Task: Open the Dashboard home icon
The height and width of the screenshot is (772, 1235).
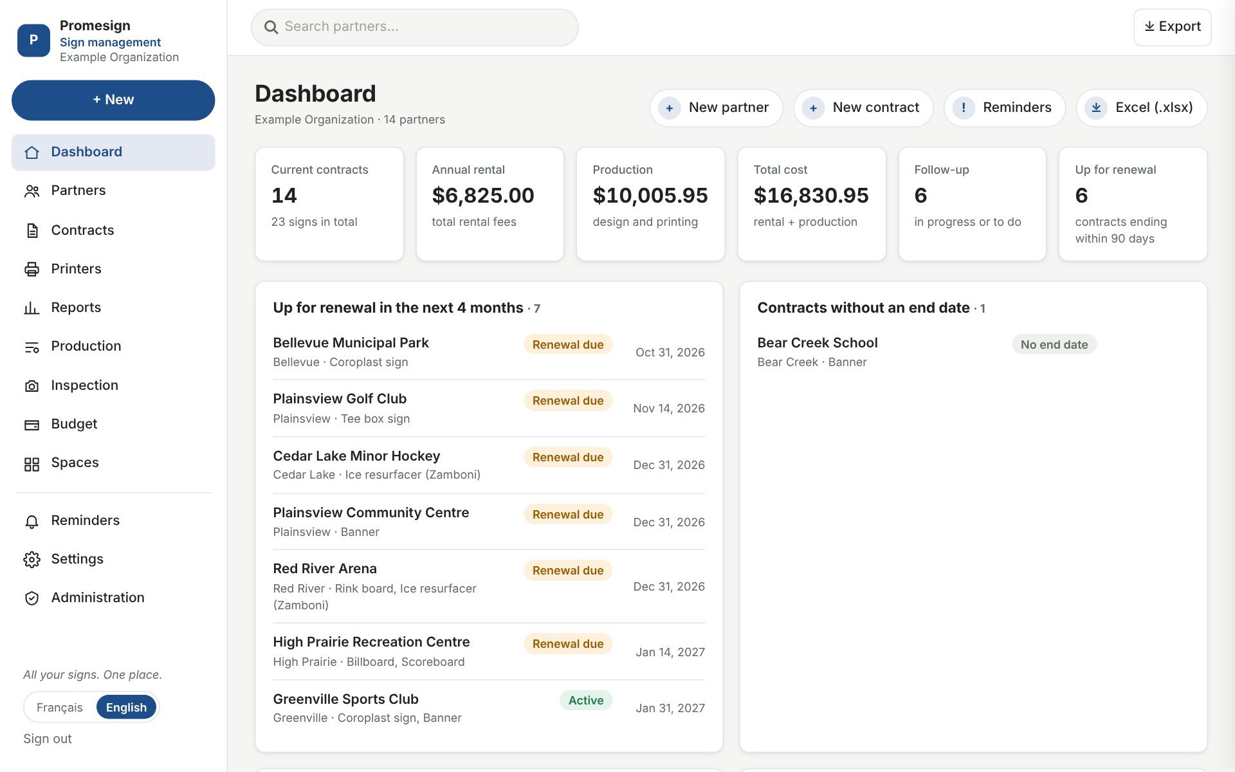Action: tap(32, 152)
